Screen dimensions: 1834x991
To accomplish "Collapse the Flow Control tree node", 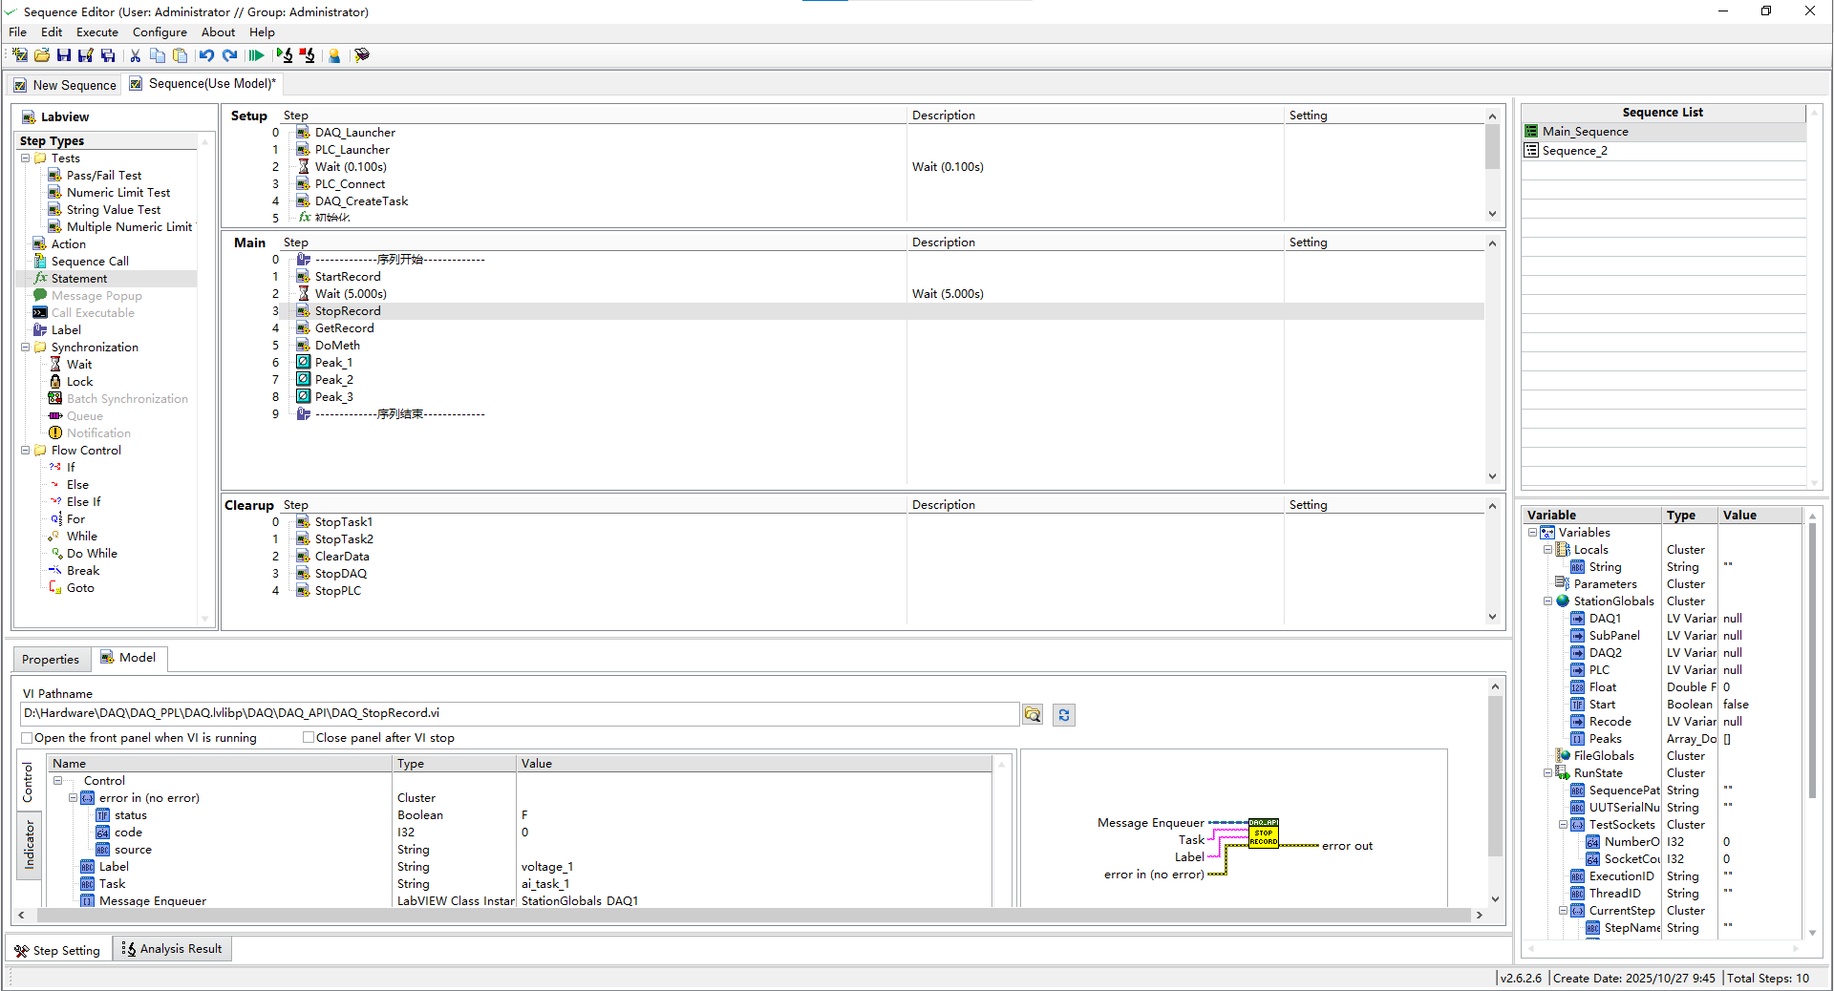I will (26, 451).
